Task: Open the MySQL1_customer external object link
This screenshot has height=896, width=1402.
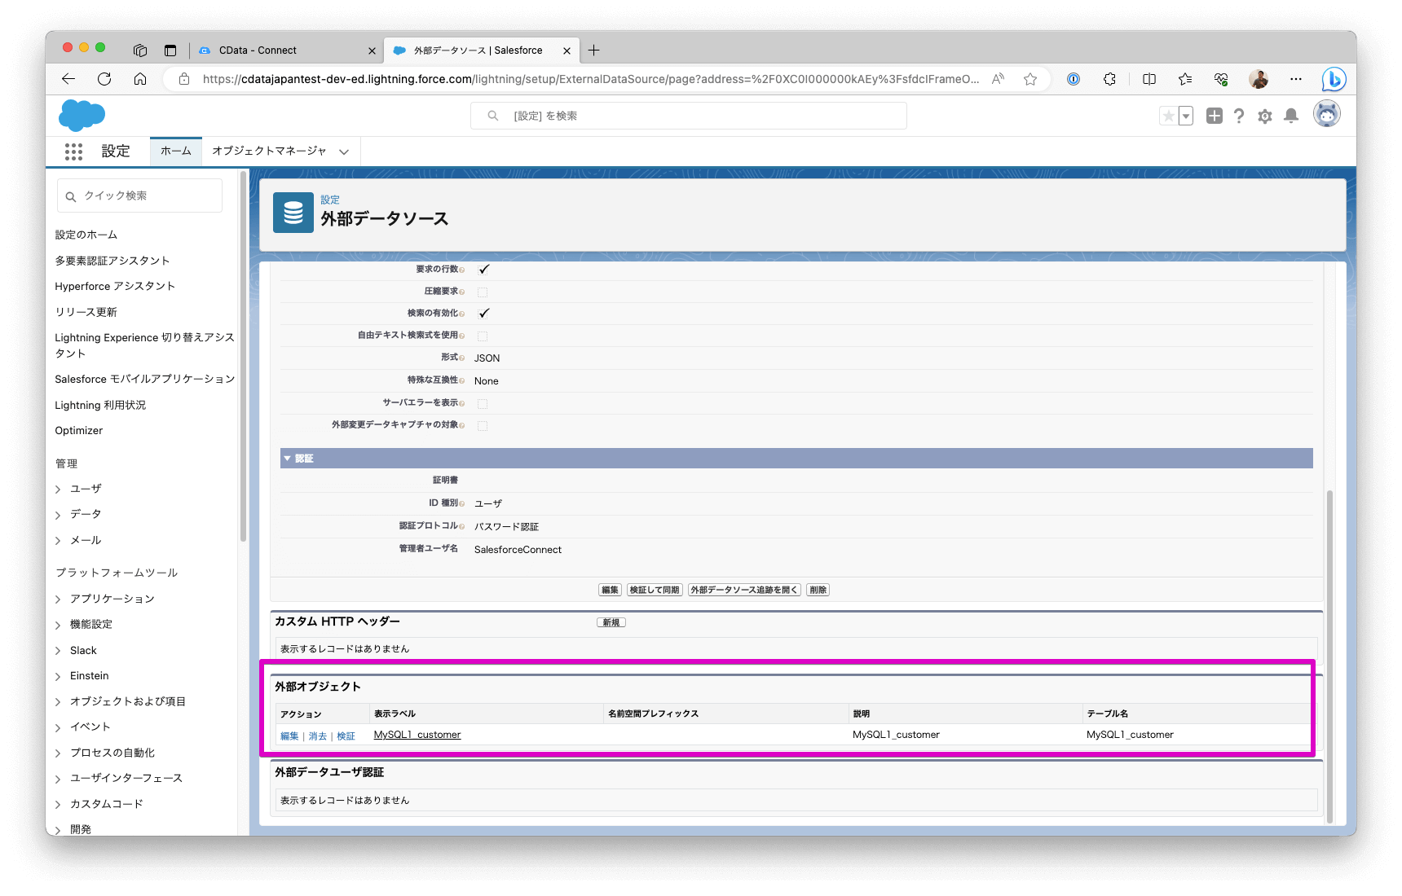Action: coord(417,735)
